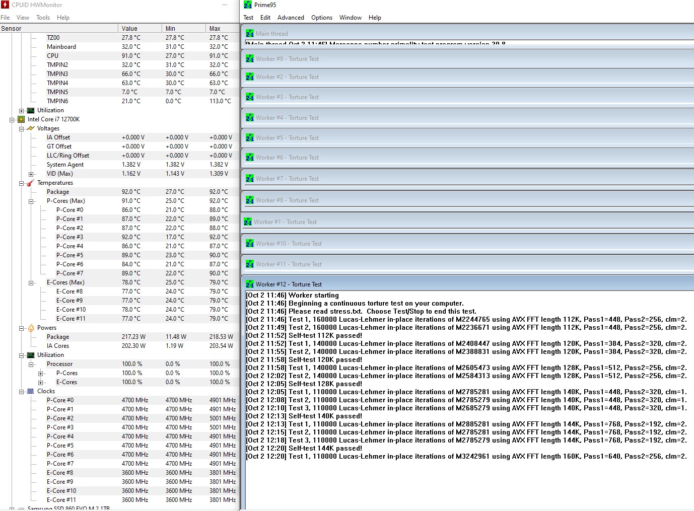694x511 pixels.
Task: Click the CPUID HWMonitor app icon in title bar
Action: click(6, 5)
